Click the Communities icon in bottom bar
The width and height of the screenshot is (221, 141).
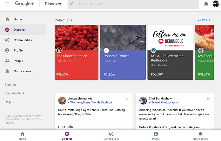pyautogui.click(x=111, y=134)
